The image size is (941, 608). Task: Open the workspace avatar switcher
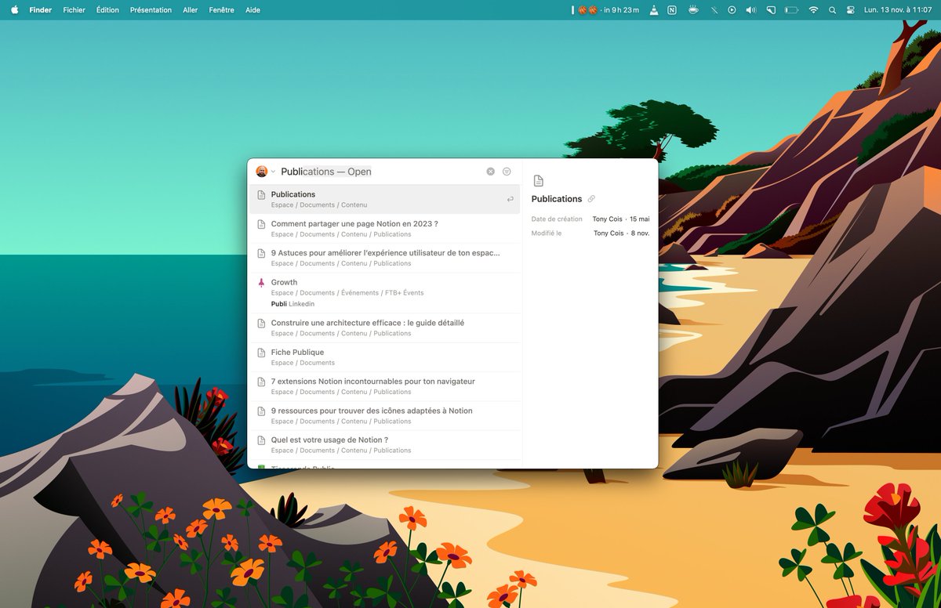point(262,172)
